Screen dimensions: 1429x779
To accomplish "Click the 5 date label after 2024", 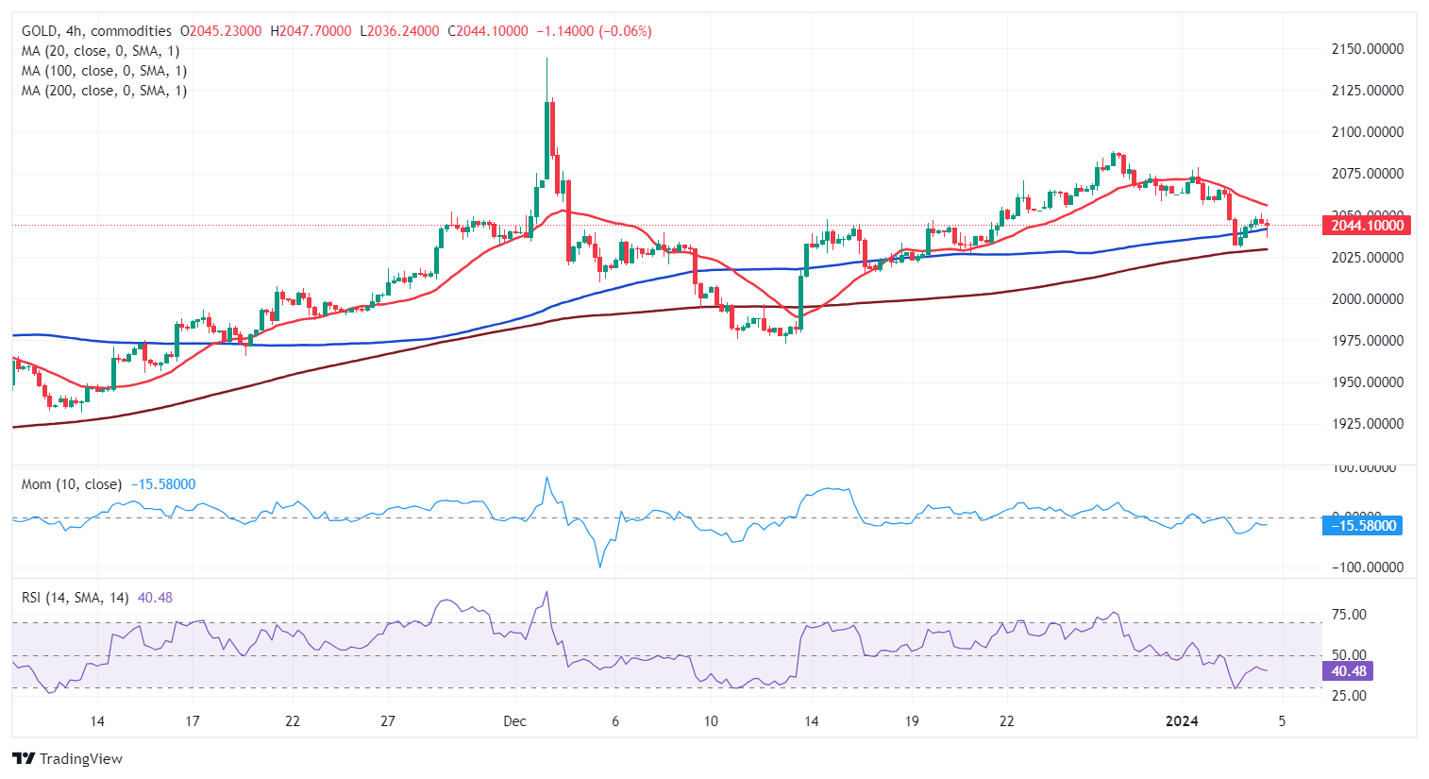I will click(x=1282, y=721).
